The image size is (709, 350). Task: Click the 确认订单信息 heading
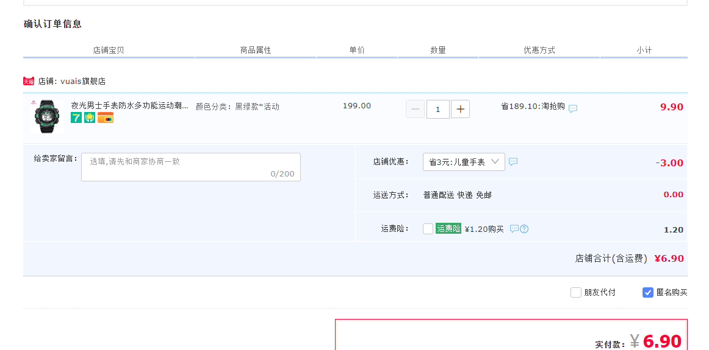[x=52, y=24]
